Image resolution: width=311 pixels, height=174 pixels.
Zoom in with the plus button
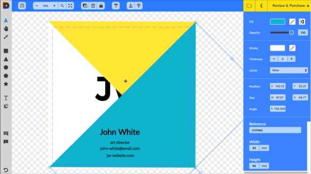54,6
